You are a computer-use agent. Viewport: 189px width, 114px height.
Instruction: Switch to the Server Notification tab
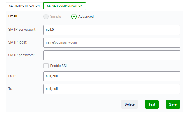[24, 6]
